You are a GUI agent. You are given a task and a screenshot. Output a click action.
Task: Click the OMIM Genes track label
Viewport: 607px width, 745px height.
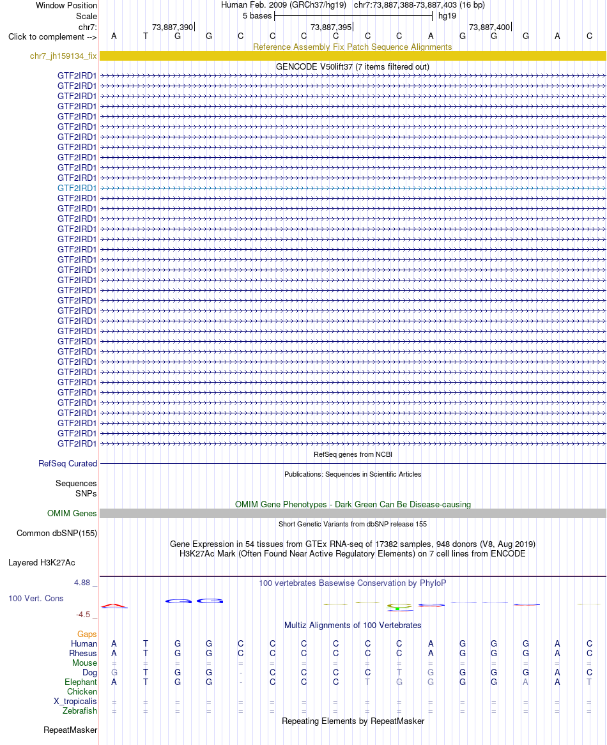(72, 514)
